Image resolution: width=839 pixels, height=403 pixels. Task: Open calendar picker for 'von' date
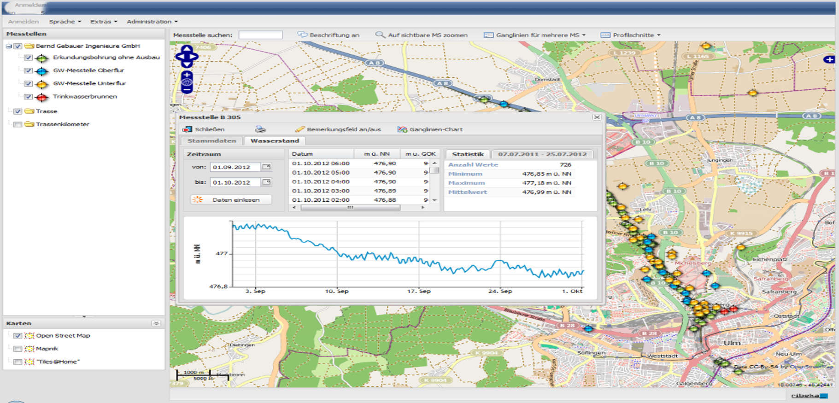click(266, 167)
